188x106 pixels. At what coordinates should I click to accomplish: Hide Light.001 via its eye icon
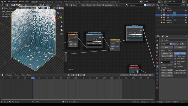point(186,20)
